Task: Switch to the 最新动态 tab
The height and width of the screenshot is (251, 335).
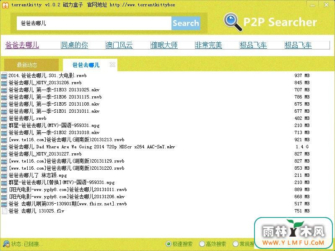Action: pyautogui.click(x=31, y=65)
